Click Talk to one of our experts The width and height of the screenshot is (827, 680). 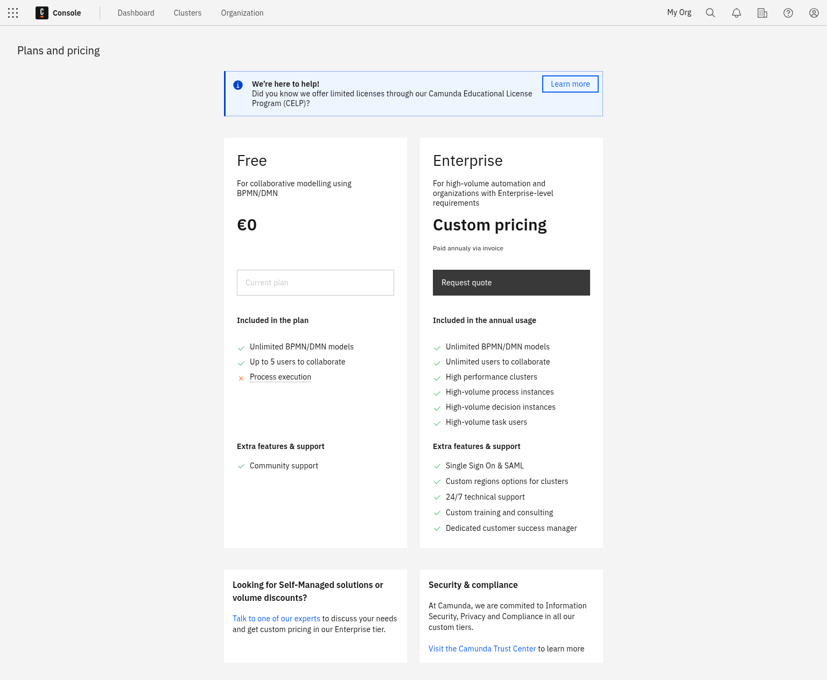point(276,619)
